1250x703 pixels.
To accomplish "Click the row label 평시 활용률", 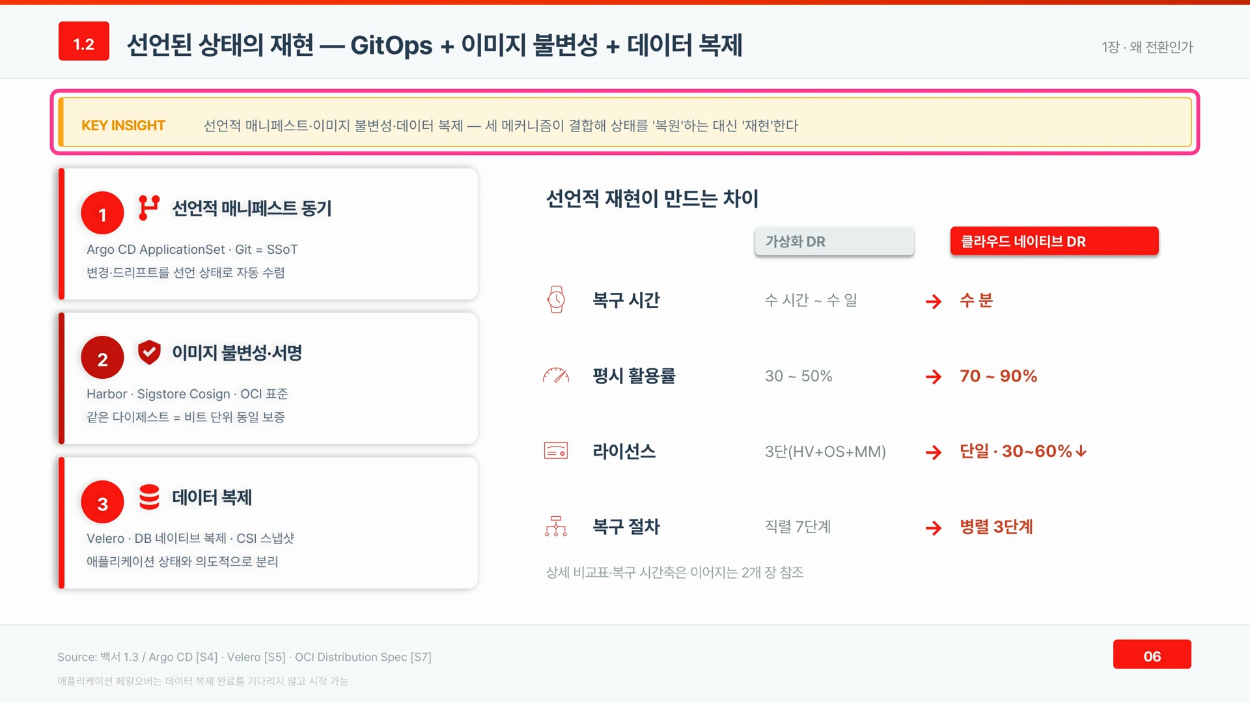I will click(634, 376).
